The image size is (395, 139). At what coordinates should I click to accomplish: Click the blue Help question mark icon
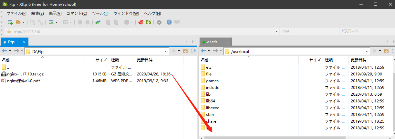tap(169, 22)
